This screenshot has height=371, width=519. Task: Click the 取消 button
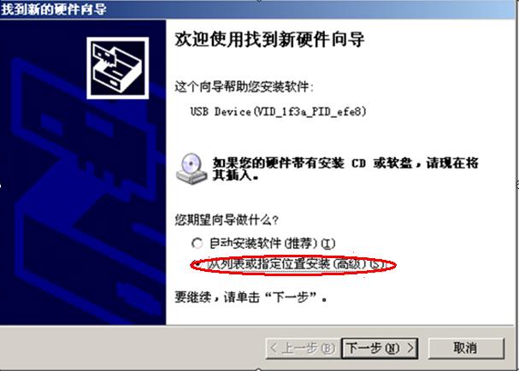tap(466, 348)
